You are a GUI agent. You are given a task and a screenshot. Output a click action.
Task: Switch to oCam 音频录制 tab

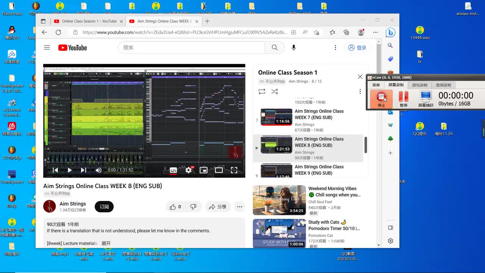(443, 85)
